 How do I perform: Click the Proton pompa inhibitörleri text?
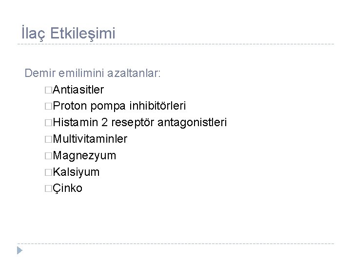pos(119,106)
